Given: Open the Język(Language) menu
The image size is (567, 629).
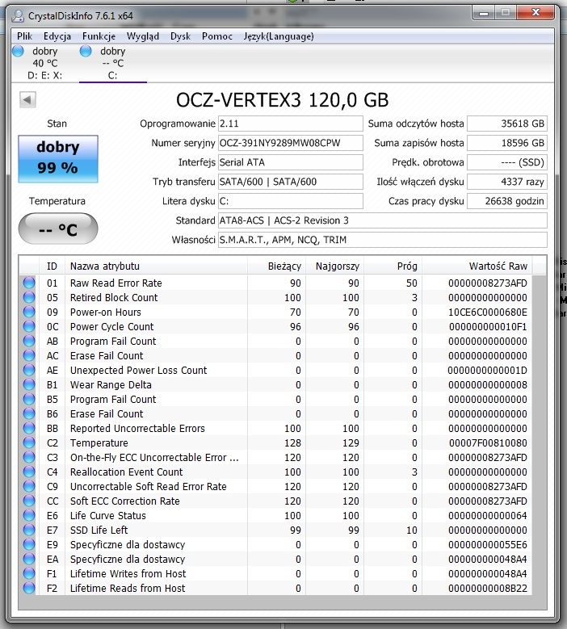Looking at the screenshot, I should point(279,36).
